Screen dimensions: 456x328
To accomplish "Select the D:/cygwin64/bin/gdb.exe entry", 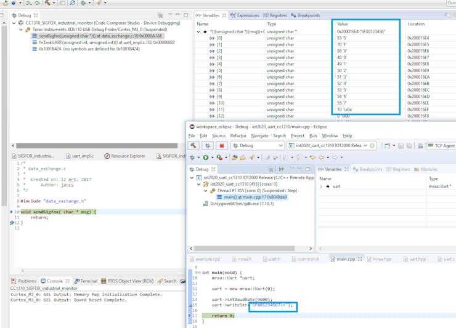I will tap(238, 204).
